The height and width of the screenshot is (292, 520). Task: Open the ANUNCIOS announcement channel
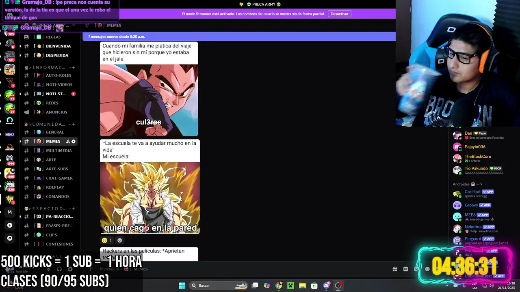pos(50,112)
